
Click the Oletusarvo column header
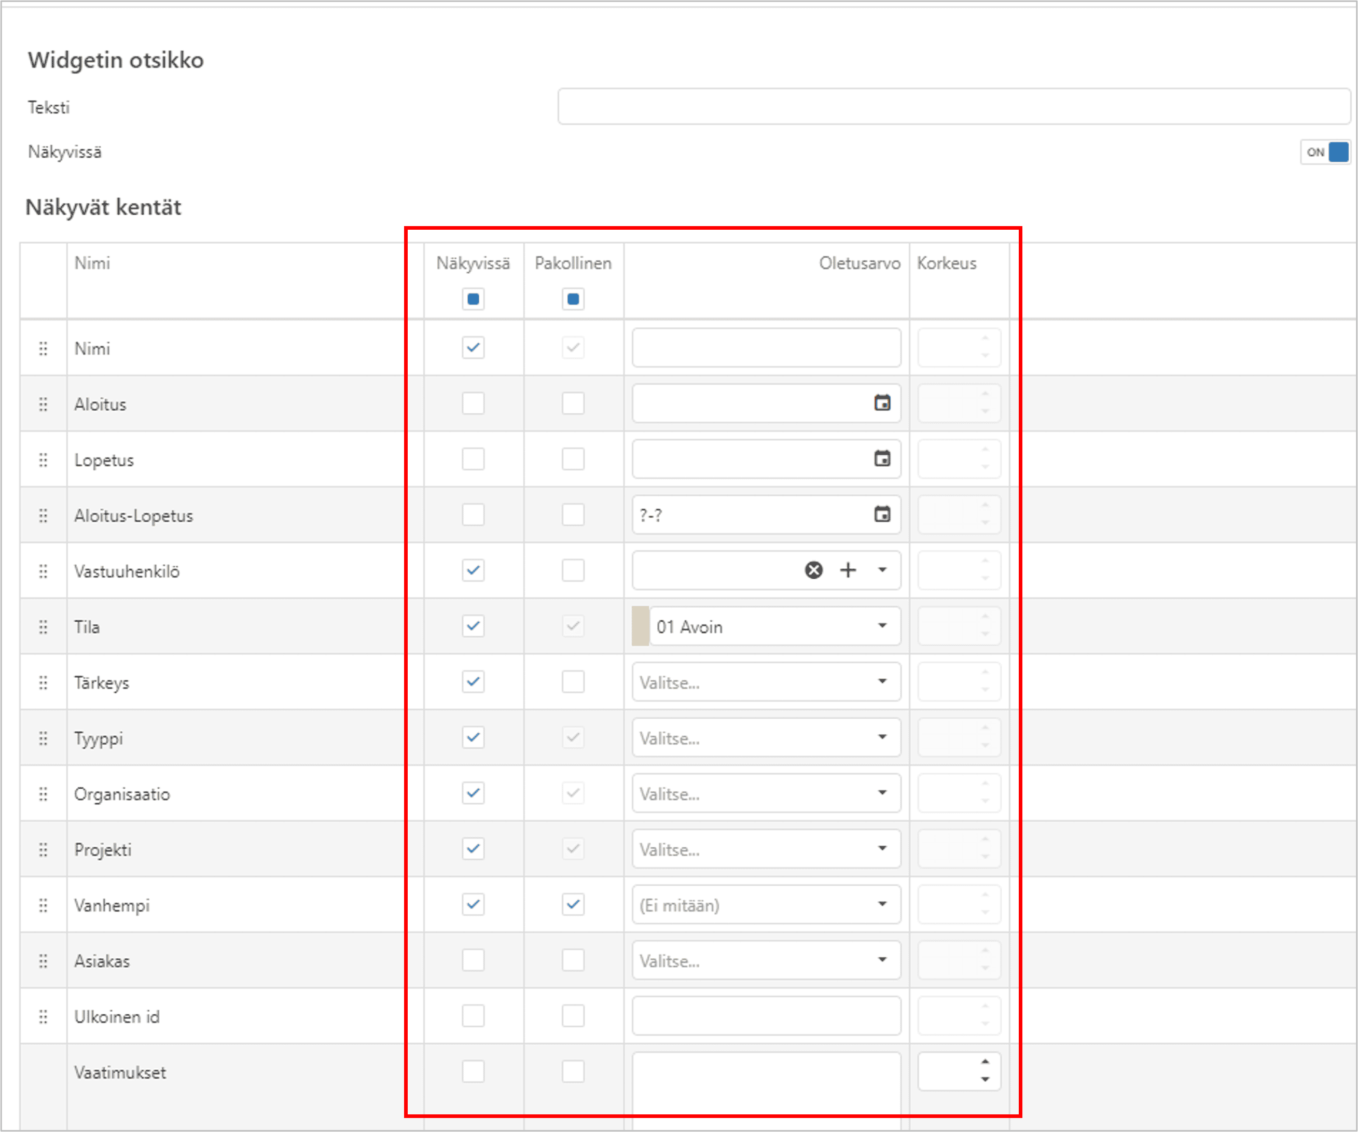860,263
